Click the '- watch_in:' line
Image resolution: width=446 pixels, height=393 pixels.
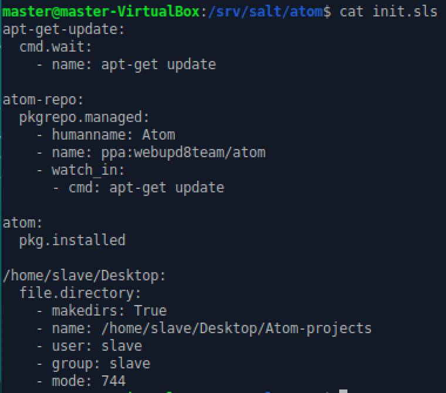coord(80,170)
